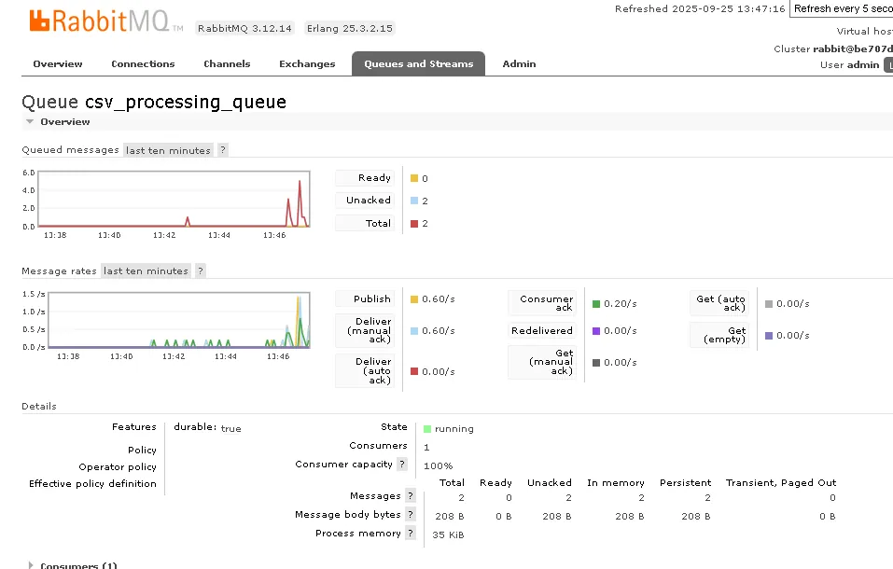
Task: Open the Admin tab
Action: [x=519, y=63]
